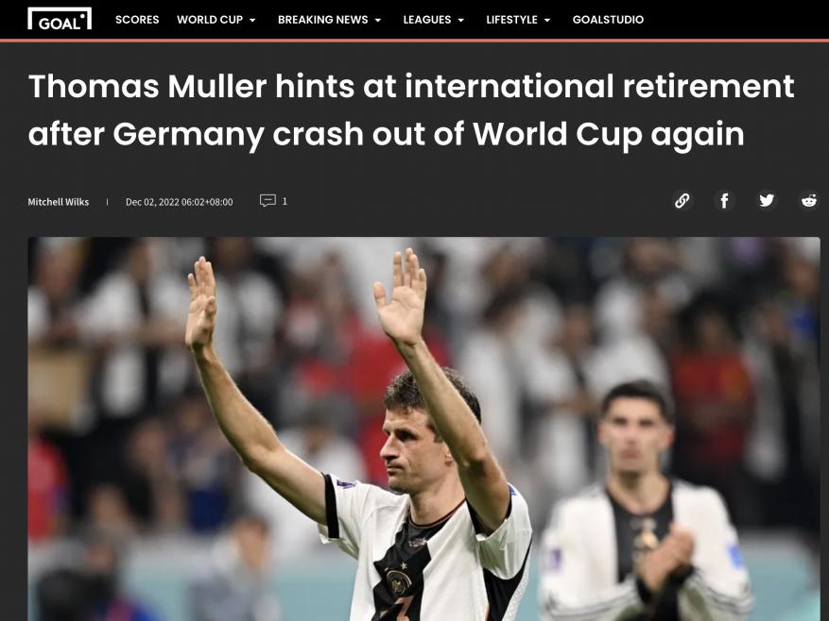Open author Mitchell Wilks profile link

(x=59, y=202)
